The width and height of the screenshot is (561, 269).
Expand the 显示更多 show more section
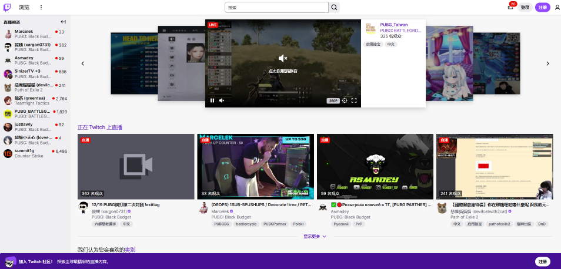pyautogui.click(x=315, y=236)
